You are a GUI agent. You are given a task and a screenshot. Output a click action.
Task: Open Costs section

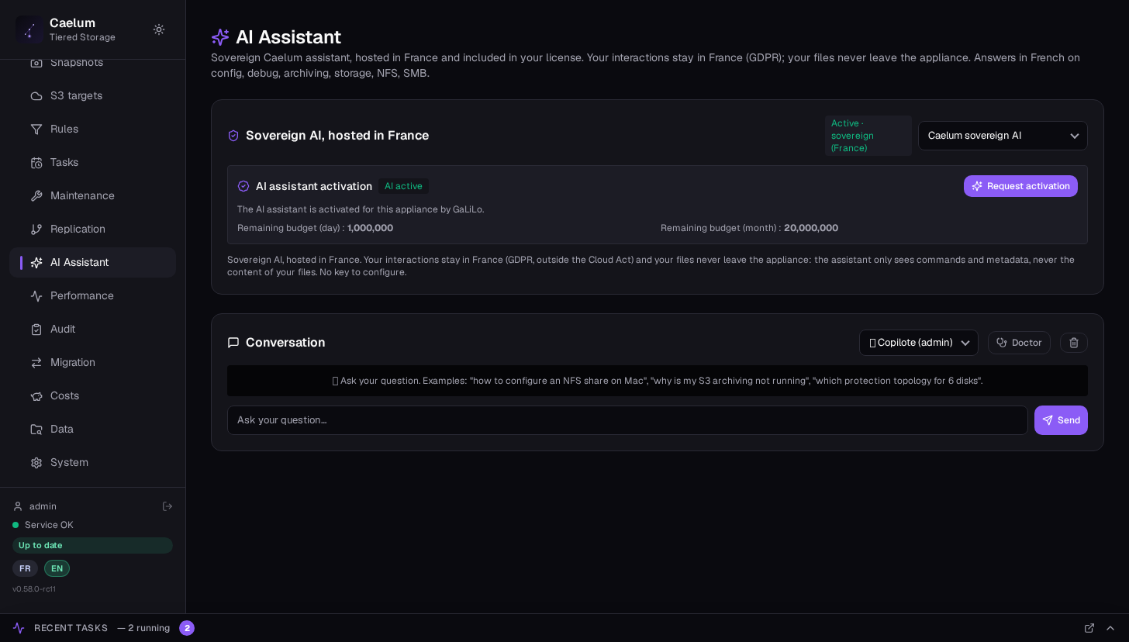[x=92, y=395]
